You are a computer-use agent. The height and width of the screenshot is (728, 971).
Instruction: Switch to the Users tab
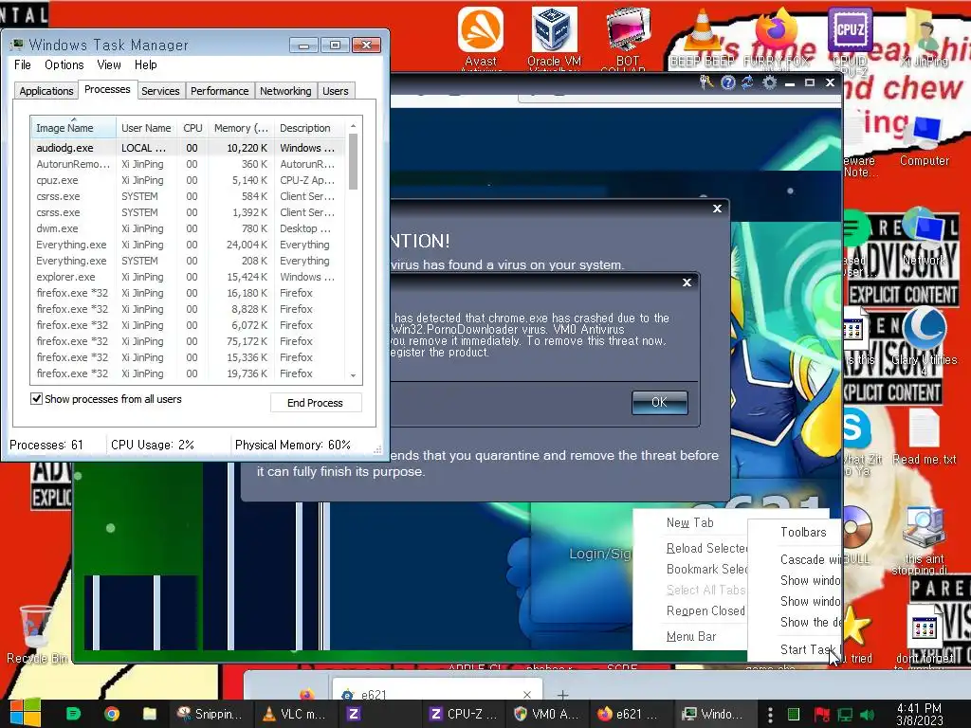pos(335,91)
